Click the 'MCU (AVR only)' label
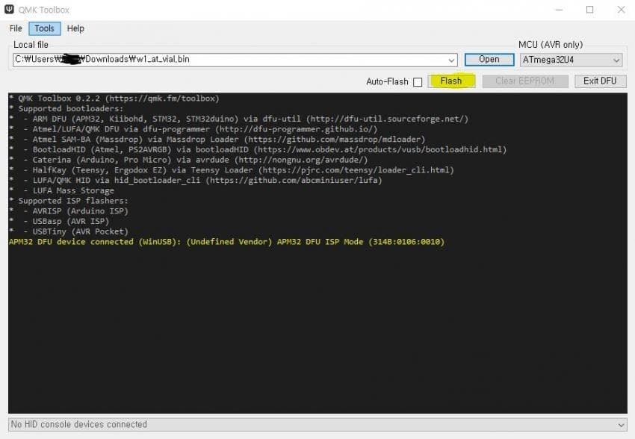635x439 pixels. click(x=551, y=45)
